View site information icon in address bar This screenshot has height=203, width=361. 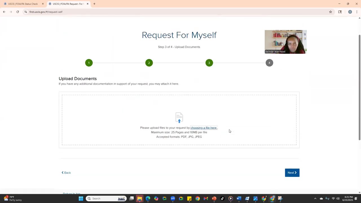[26, 12]
